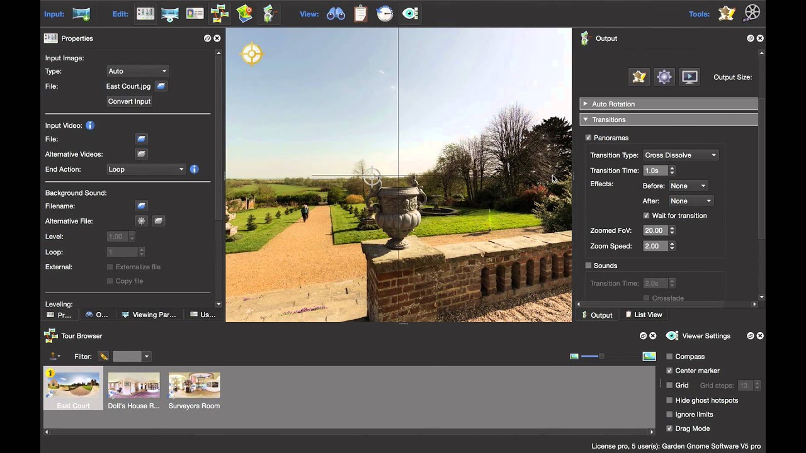Viewport: 806px width, 453px height.
Task: Open the Tour Map toolbar icon
Action: (244, 13)
